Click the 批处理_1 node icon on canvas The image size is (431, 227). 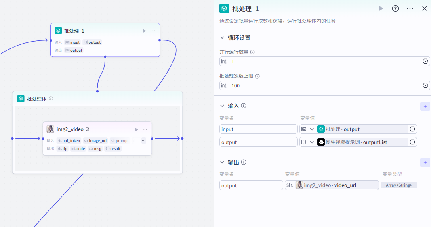[x=58, y=31]
